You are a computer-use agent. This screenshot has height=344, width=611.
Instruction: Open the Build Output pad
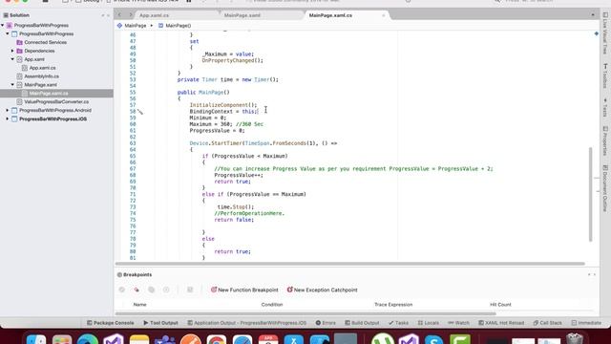(x=362, y=323)
